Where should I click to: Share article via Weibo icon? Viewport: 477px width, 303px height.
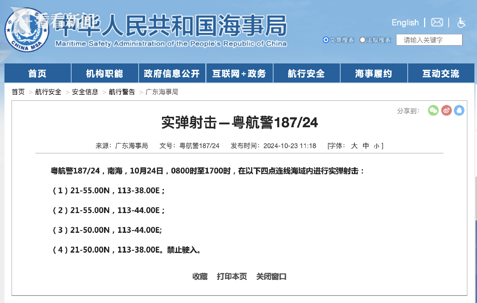446,110
